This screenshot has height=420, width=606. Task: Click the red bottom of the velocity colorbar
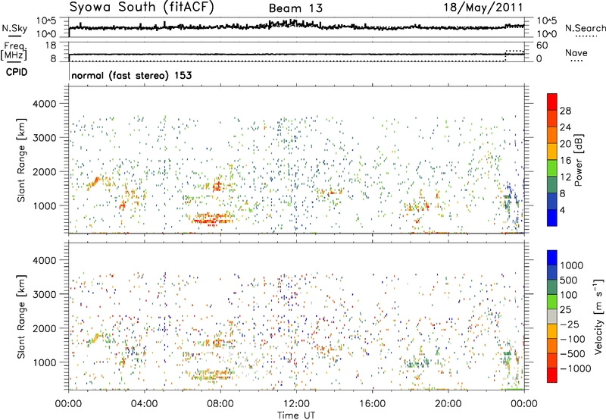coord(552,376)
